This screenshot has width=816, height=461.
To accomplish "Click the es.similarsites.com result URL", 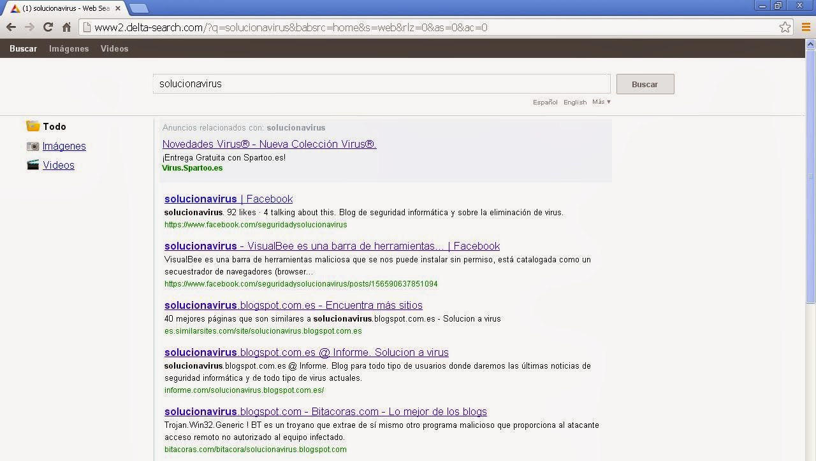I will click(263, 330).
